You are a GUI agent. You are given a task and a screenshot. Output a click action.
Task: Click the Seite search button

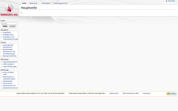pyautogui.click(x=5, y=26)
